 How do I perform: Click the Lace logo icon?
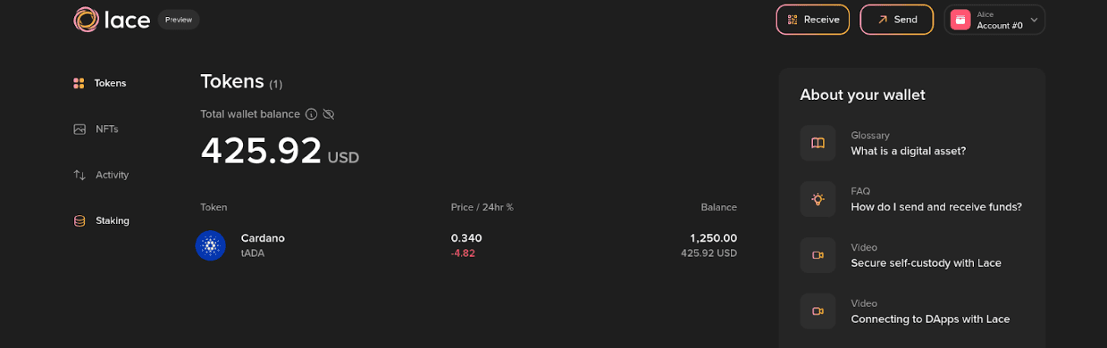[x=86, y=20]
